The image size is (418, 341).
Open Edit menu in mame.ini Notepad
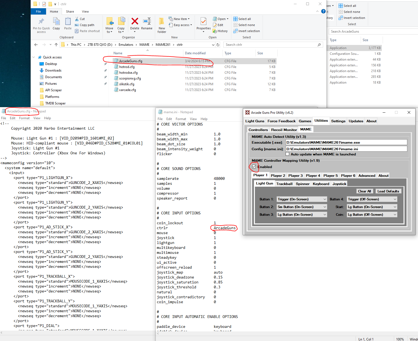(169, 119)
